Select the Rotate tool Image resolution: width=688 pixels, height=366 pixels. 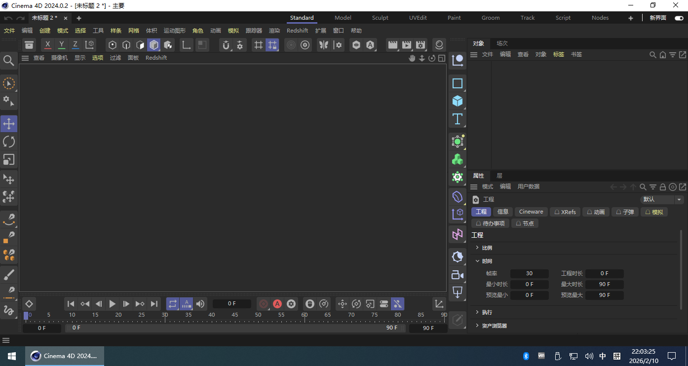pyautogui.click(x=9, y=142)
